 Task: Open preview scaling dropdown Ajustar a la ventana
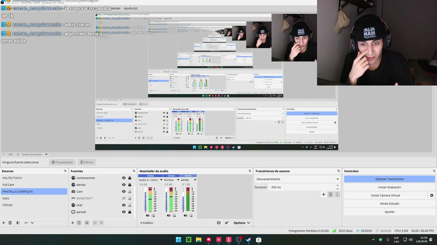tap(46, 154)
